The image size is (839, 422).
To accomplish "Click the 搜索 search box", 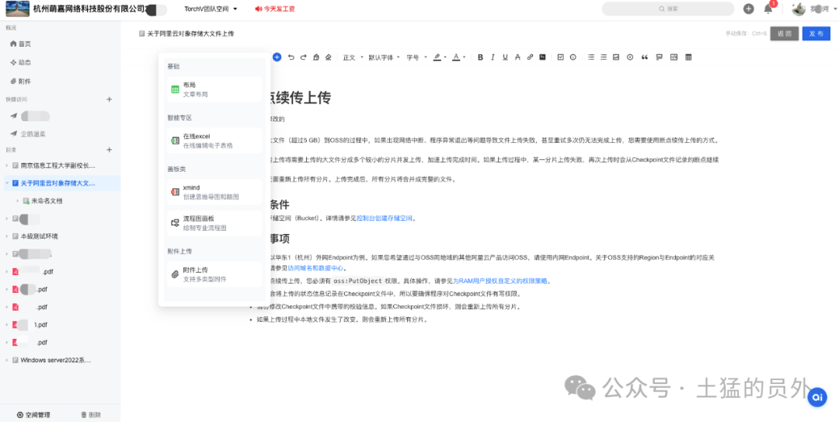I will point(668,9).
